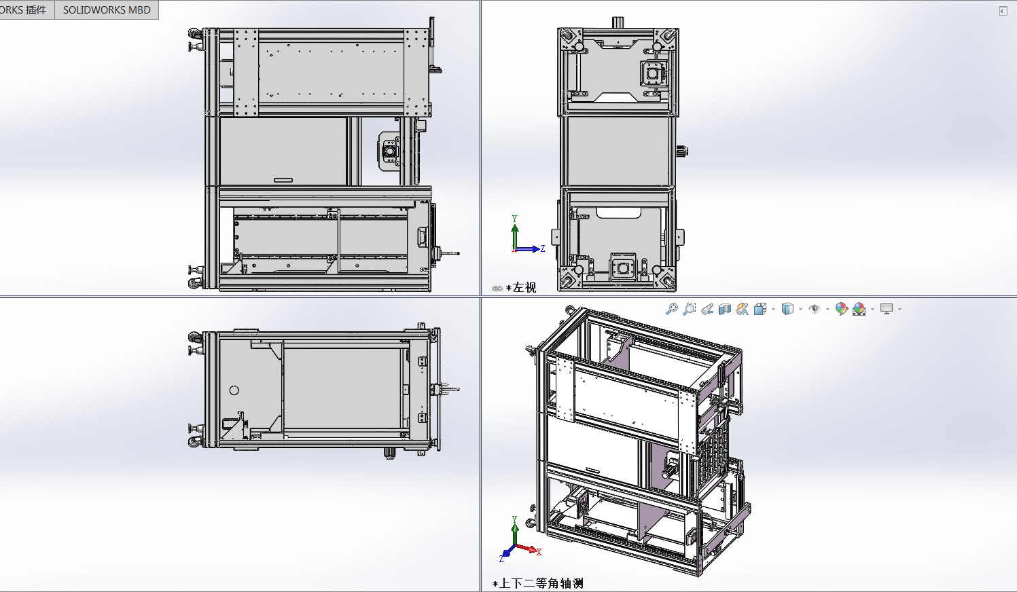Click the *左视 view label

pyautogui.click(x=521, y=288)
